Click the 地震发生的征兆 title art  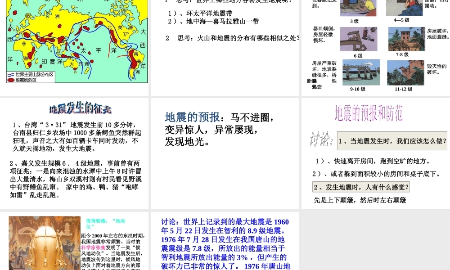[x=81, y=108]
